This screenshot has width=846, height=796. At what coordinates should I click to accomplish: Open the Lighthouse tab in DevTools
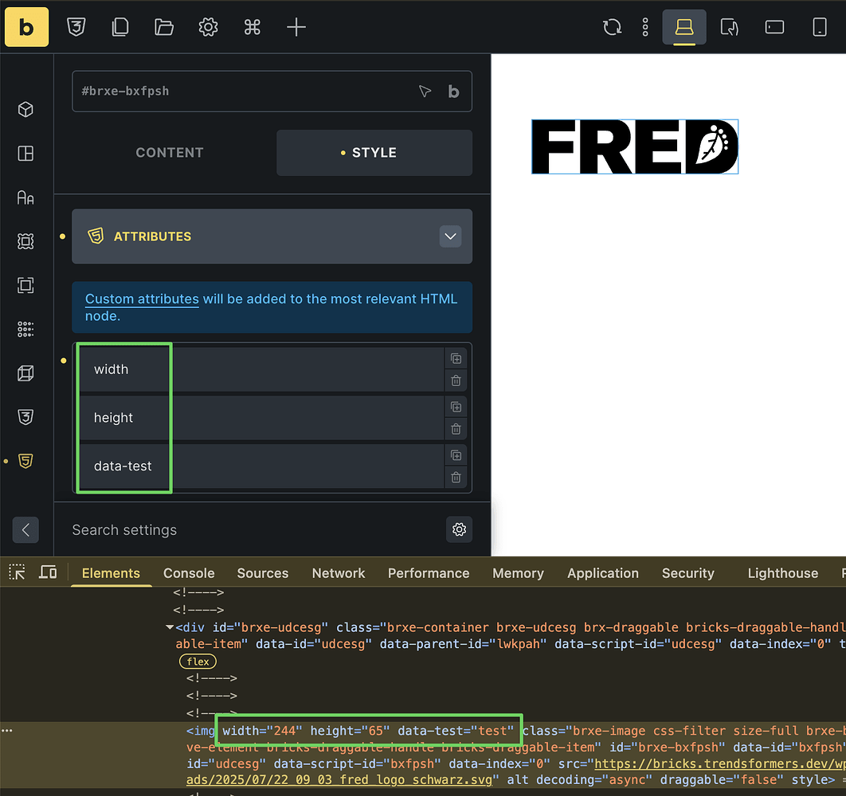(782, 573)
